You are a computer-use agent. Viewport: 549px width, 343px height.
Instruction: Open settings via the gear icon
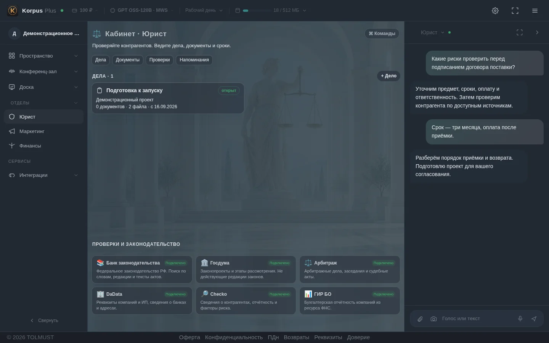point(495,11)
